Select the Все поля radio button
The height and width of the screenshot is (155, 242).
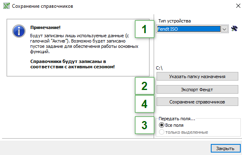coord(161,125)
